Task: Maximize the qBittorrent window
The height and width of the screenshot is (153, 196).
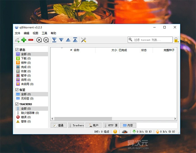Action: coord(165,27)
